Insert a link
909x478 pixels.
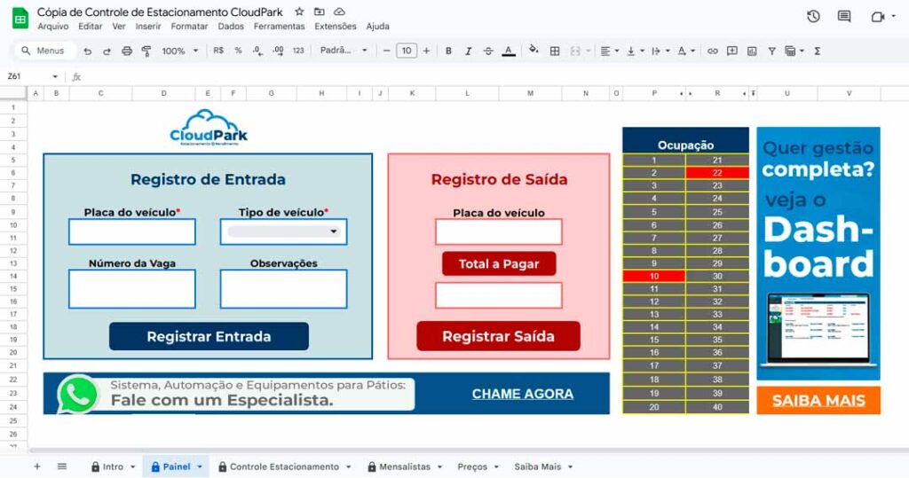point(713,51)
